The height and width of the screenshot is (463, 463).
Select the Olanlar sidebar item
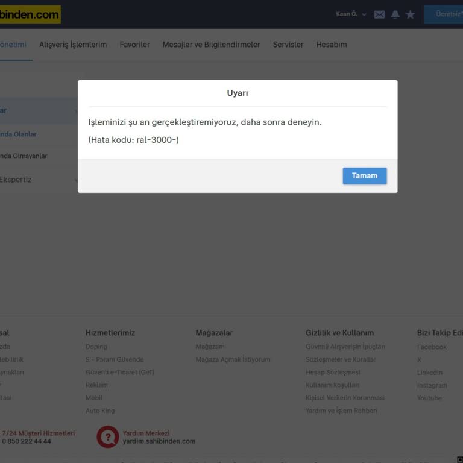point(18,134)
